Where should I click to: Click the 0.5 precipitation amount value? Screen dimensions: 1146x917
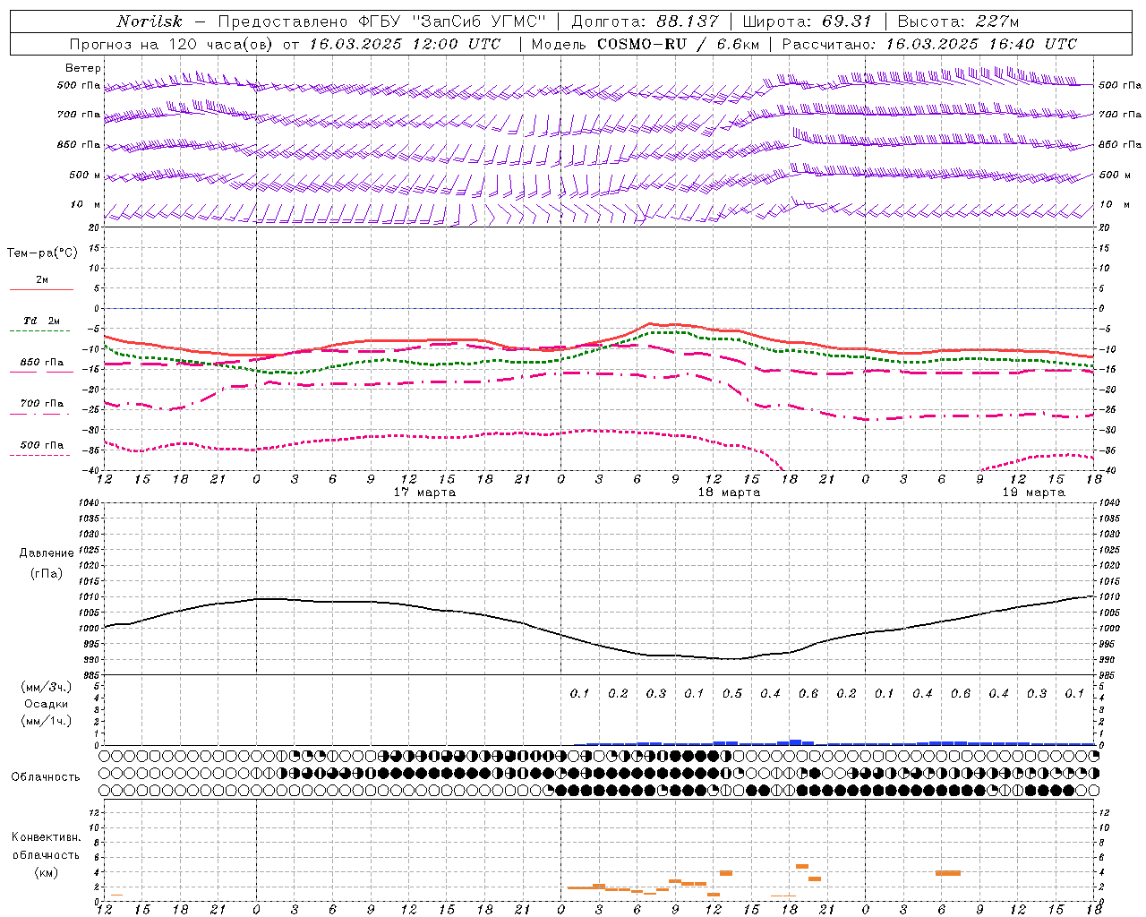pyautogui.click(x=732, y=693)
